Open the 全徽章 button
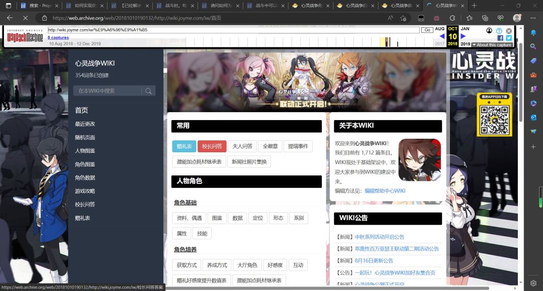This screenshot has width=543, height=291. (x=270, y=146)
